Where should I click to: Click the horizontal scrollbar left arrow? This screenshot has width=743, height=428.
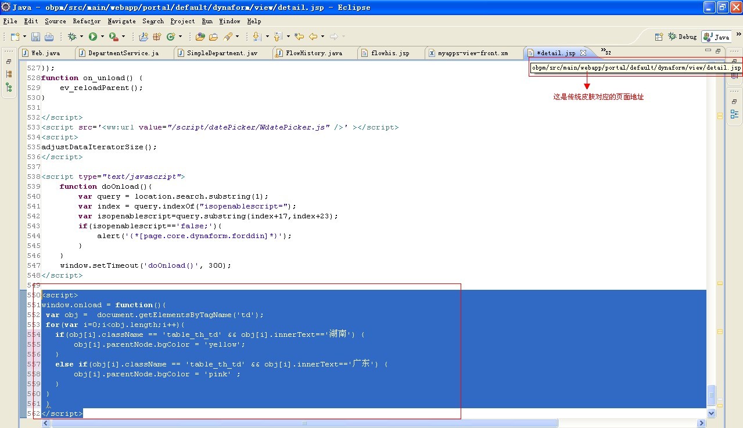click(46, 423)
